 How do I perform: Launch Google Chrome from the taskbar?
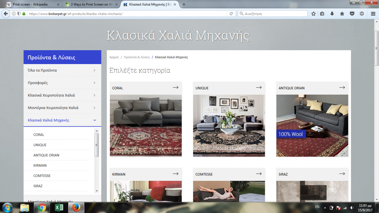[42, 208]
